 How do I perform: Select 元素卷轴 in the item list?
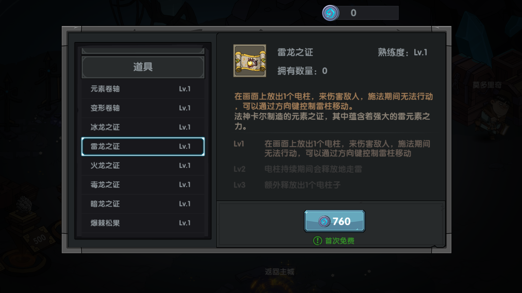[x=143, y=89]
